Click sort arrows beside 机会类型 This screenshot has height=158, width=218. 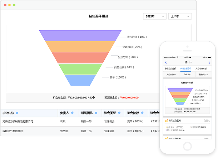[x=119, y=113]
